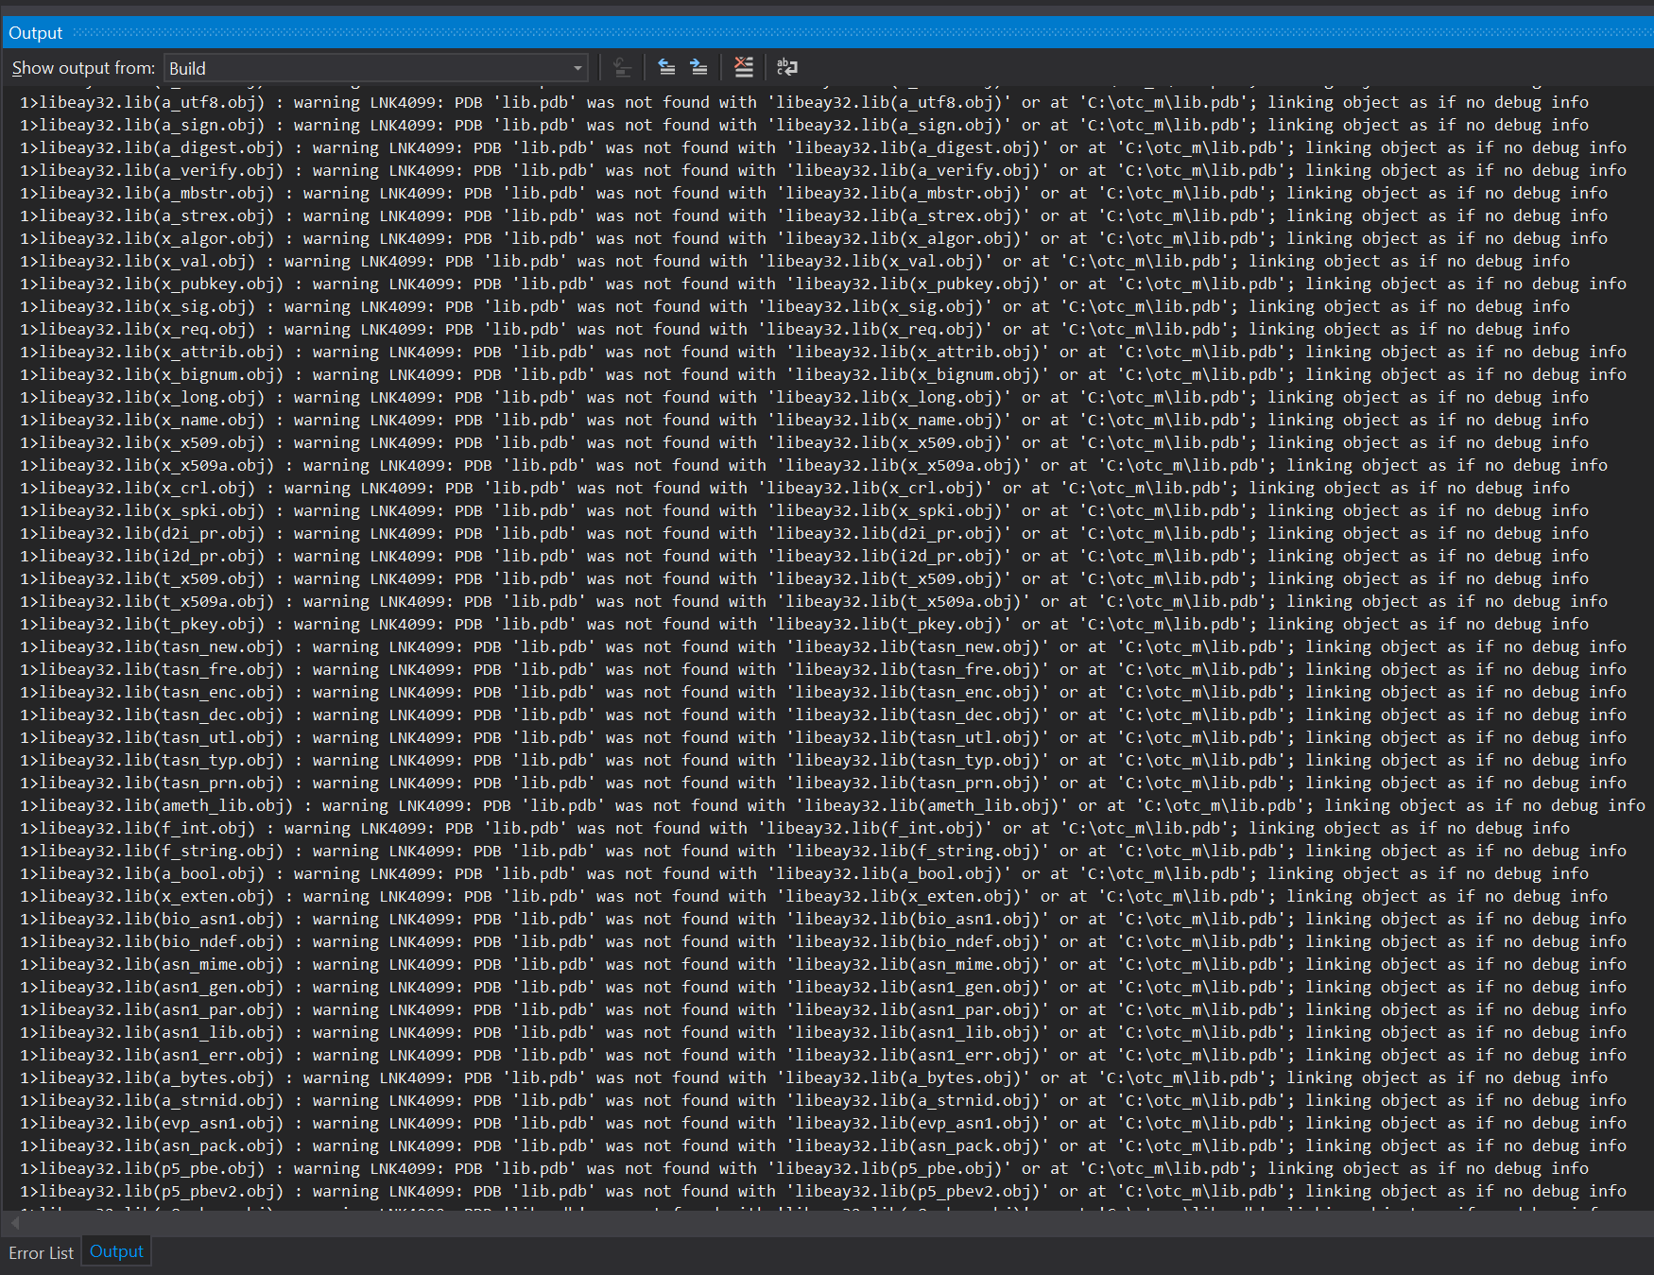Viewport: 1654px width, 1275px height.
Task: Click the d2i_pr.obj warning line
Action: (x=804, y=533)
